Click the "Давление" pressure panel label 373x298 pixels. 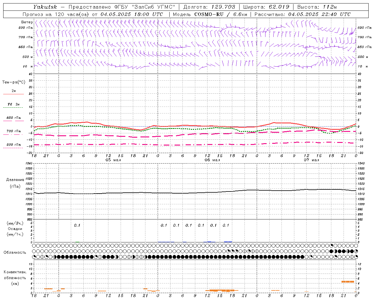15,180
